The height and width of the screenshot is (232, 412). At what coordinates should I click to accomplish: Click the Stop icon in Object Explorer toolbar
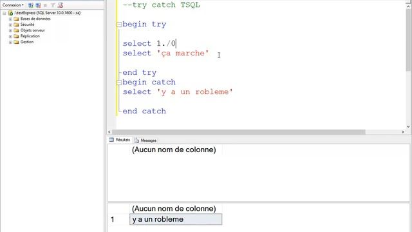pos(45,5)
